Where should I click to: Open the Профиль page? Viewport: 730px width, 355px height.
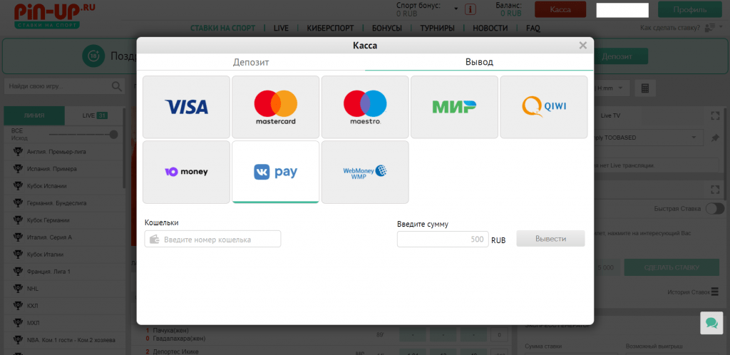(x=690, y=9)
